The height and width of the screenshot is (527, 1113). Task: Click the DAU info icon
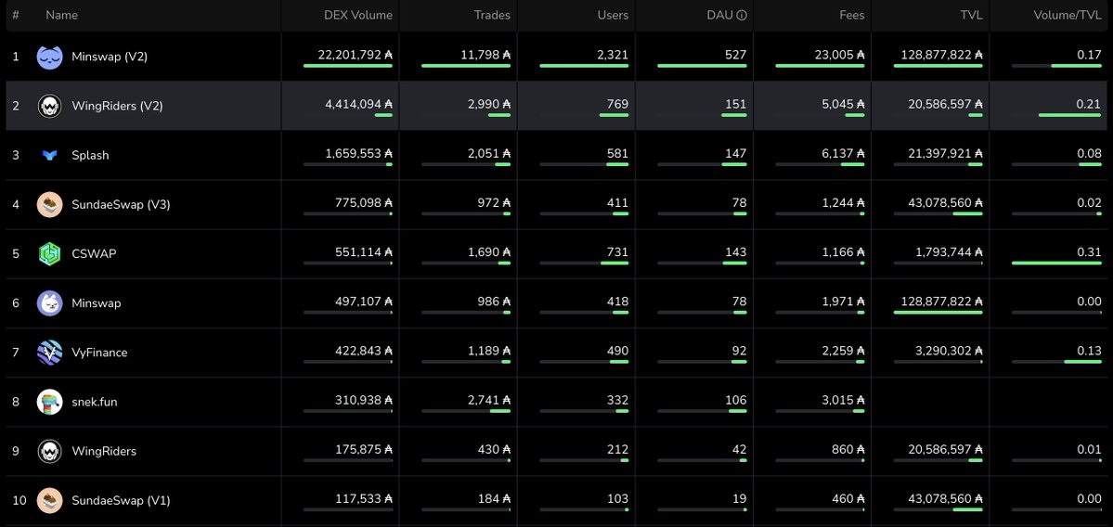pyautogui.click(x=741, y=15)
